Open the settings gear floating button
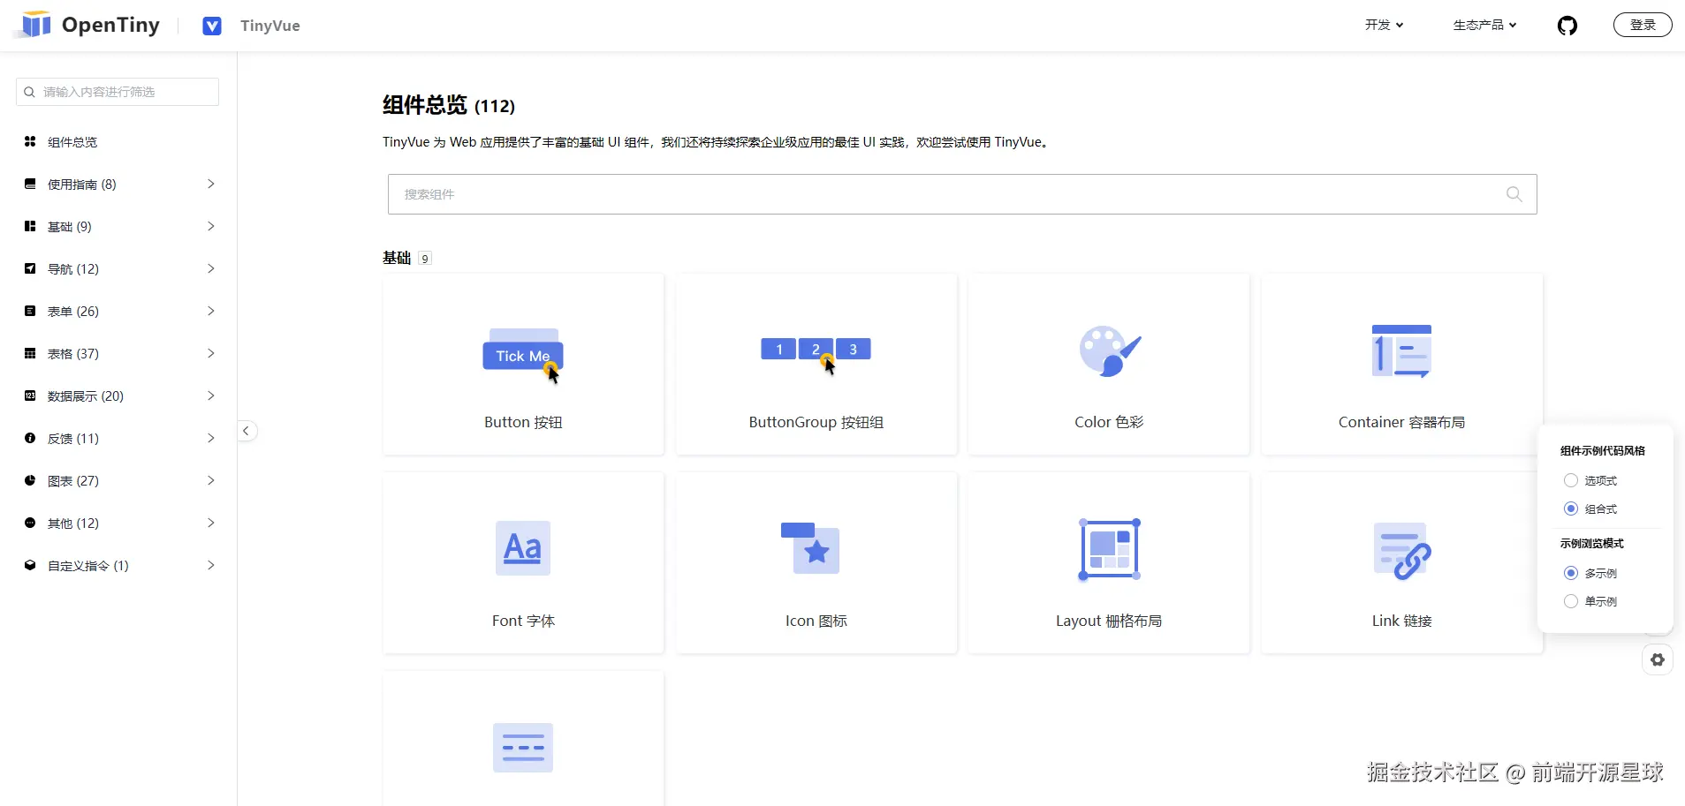This screenshot has width=1685, height=806. point(1658,660)
